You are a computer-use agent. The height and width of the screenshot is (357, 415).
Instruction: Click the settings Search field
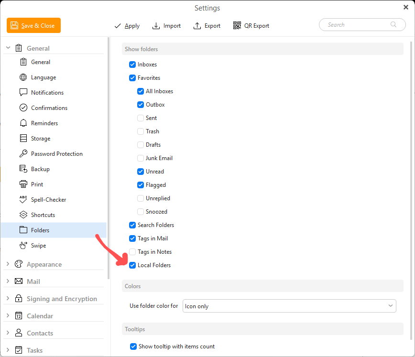pos(362,24)
